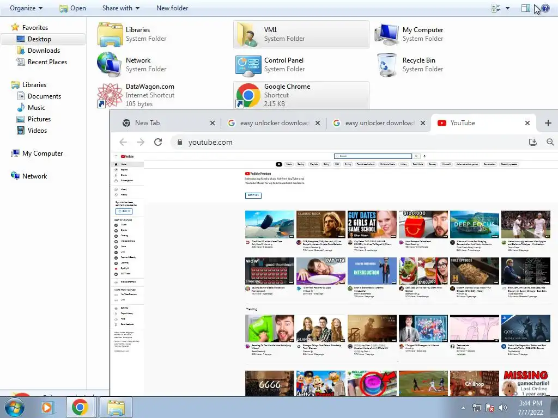Open the God of War video thumbnail

(x=526, y=328)
